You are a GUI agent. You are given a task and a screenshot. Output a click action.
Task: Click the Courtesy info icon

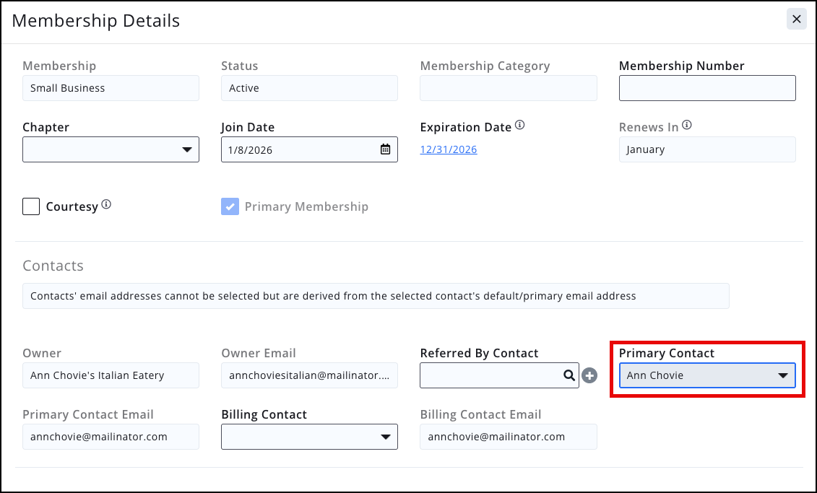[106, 204]
